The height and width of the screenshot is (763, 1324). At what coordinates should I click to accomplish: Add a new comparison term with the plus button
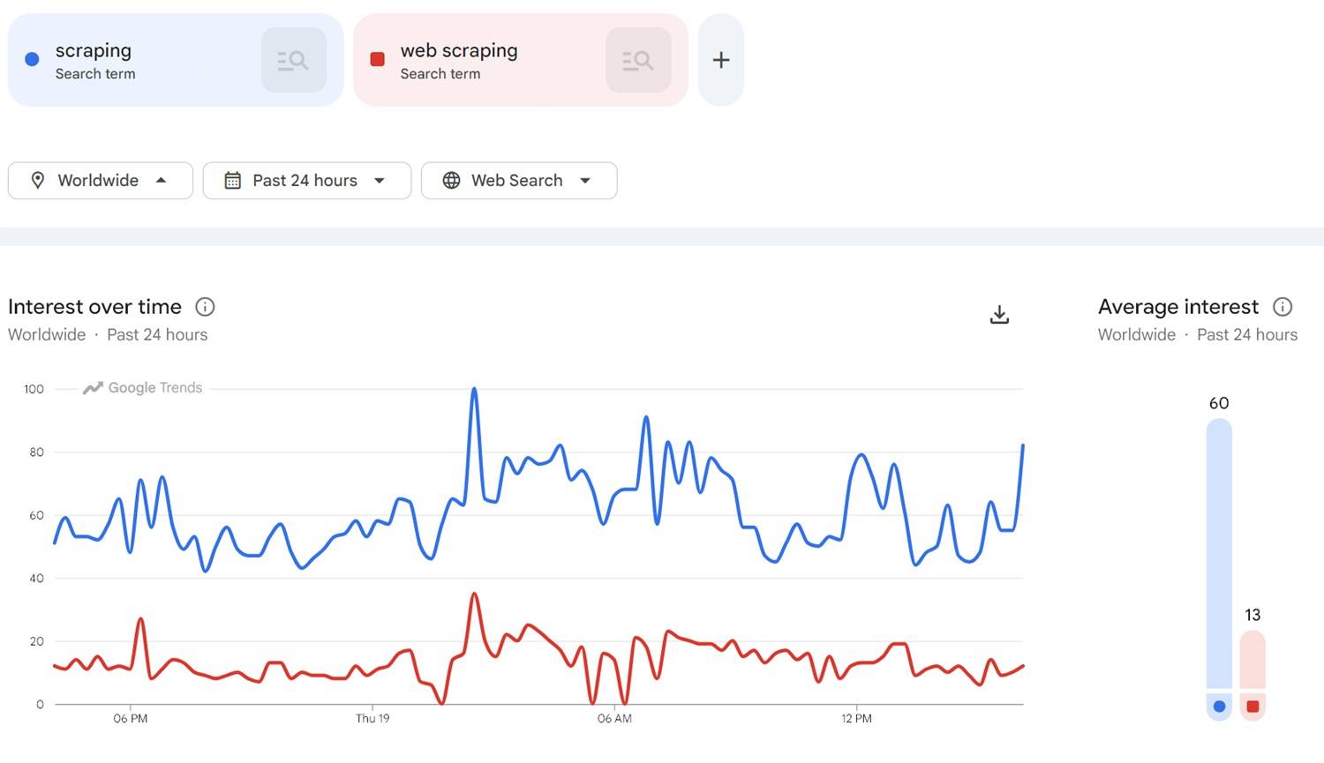click(x=720, y=59)
